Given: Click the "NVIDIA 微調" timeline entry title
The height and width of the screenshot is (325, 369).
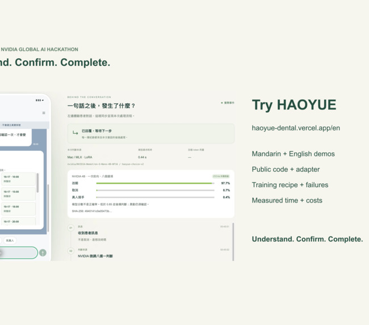Looking at the screenshot, I should [x=95, y=256].
